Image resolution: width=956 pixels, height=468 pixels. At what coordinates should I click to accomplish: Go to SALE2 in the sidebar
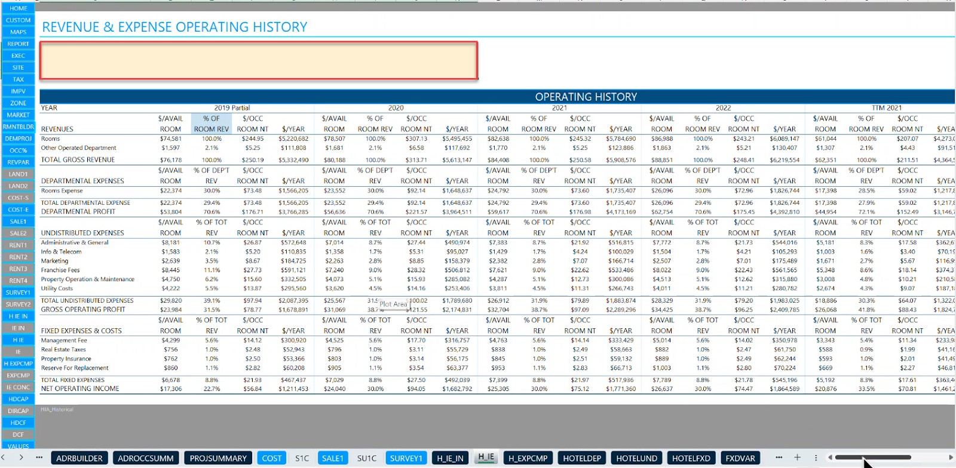tap(18, 233)
